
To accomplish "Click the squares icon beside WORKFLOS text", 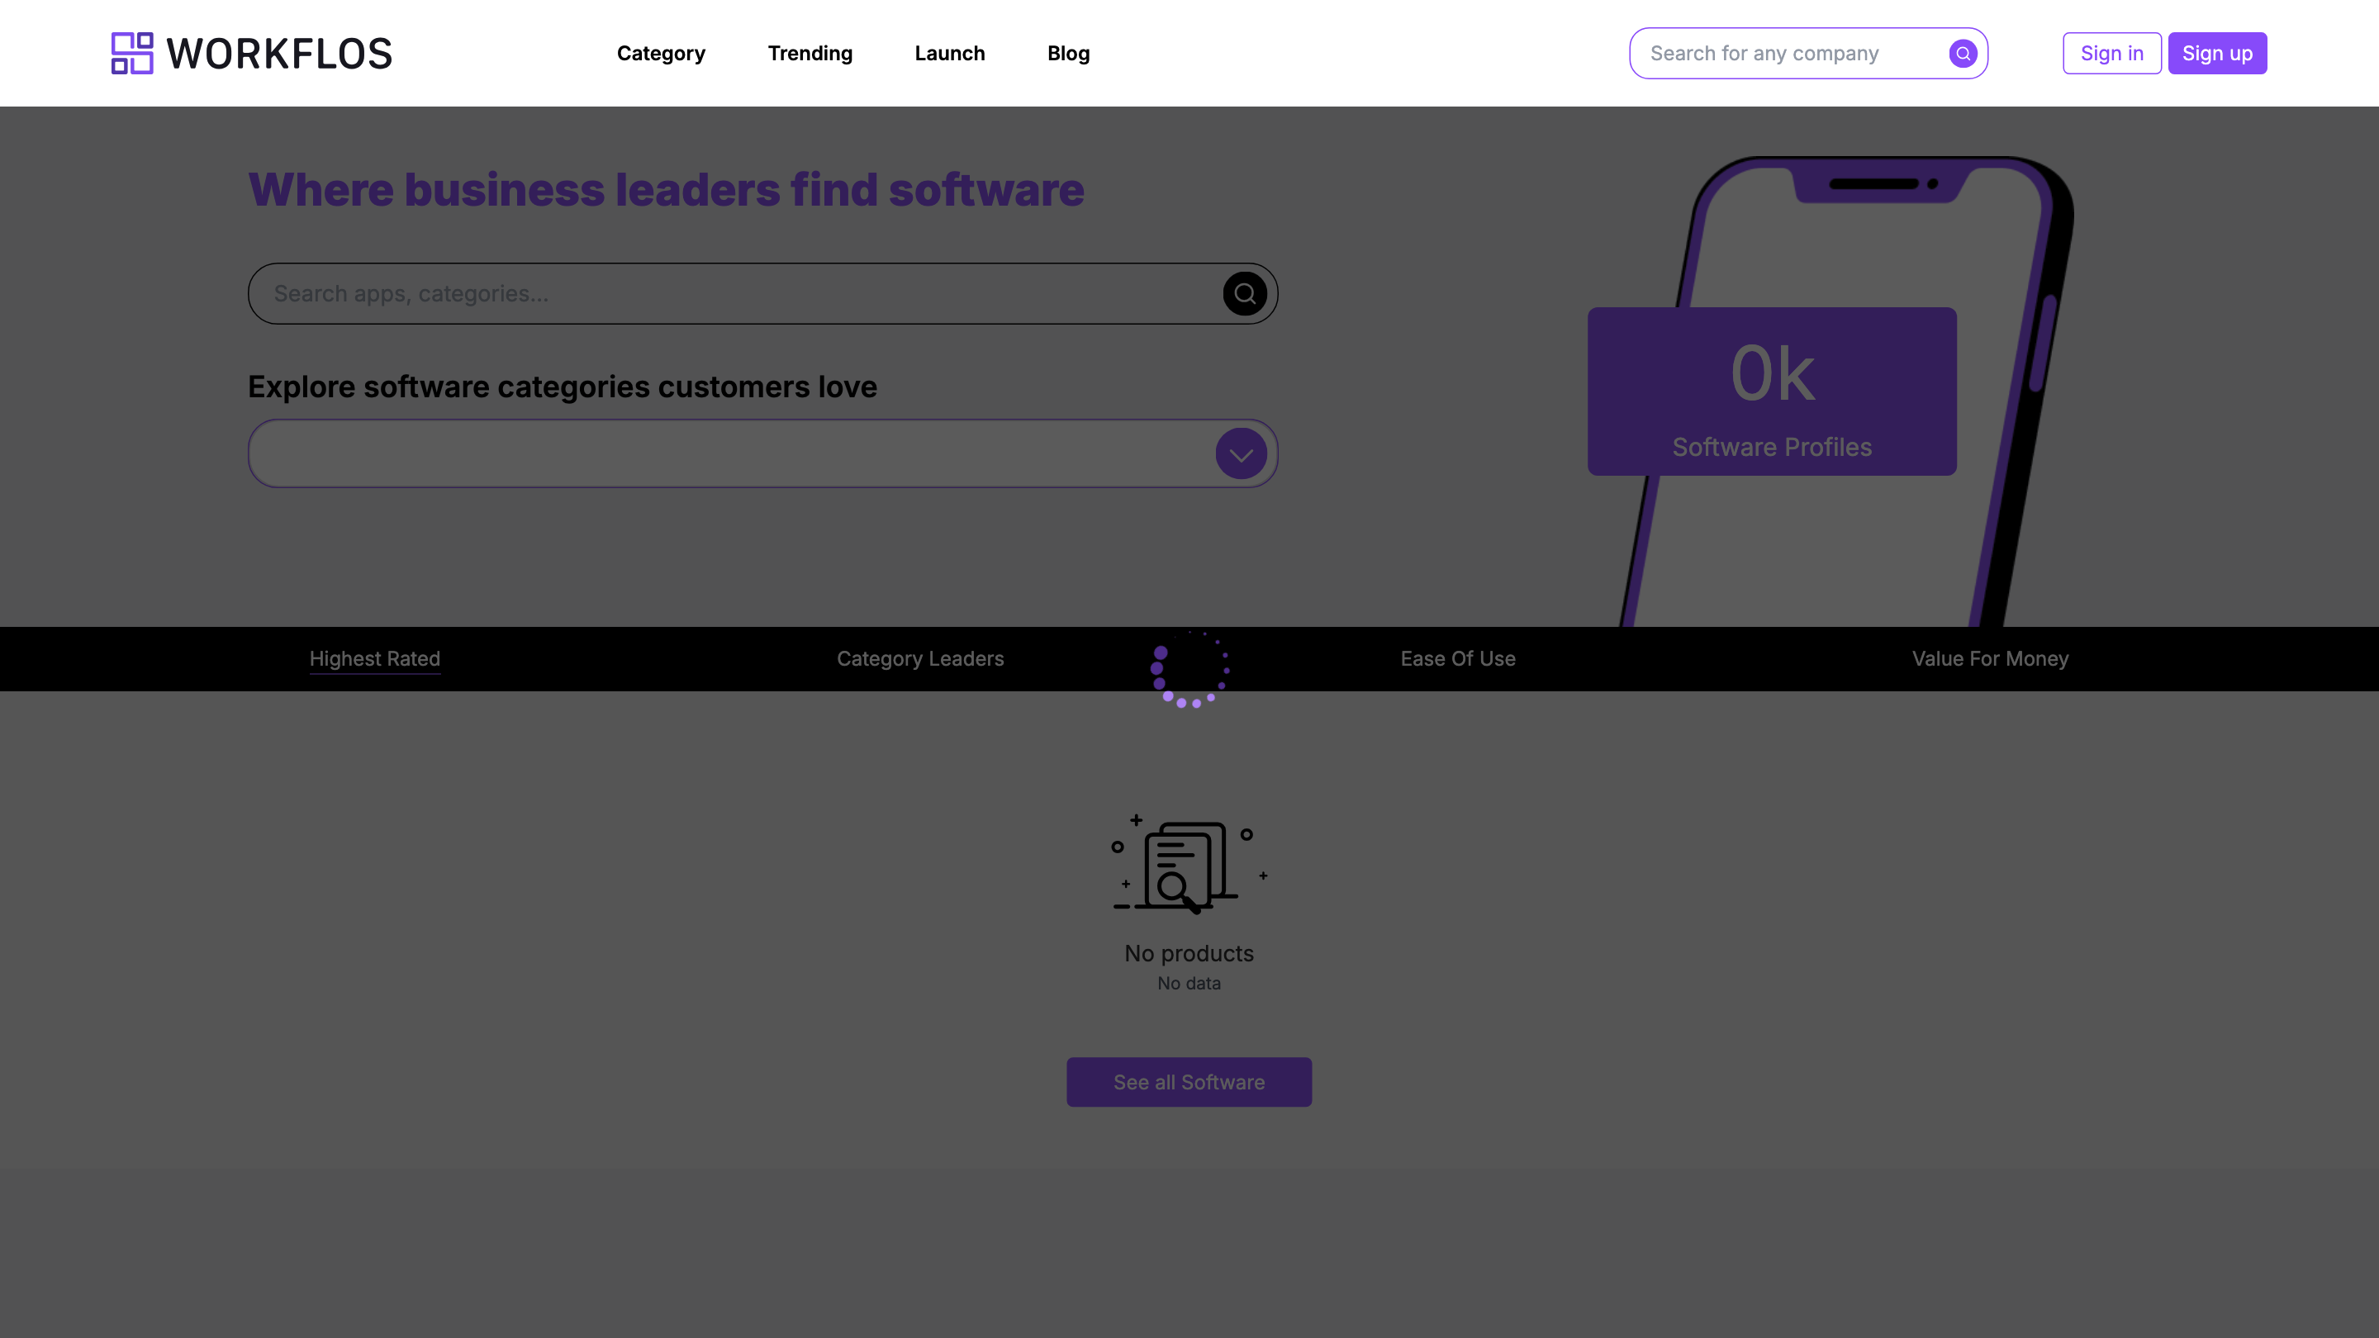I will pyautogui.click(x=132, y=53).
